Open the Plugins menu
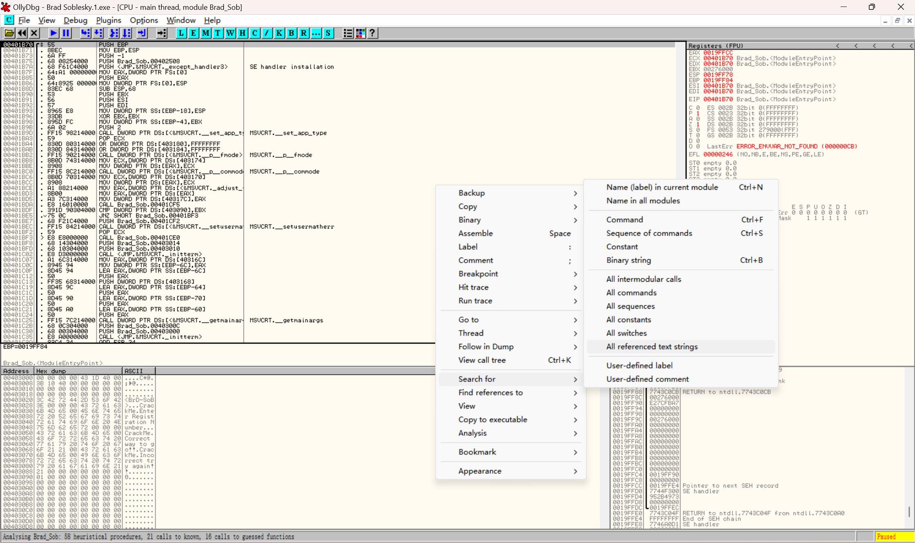Screen dimensions: 915x543 pos(108,20)
